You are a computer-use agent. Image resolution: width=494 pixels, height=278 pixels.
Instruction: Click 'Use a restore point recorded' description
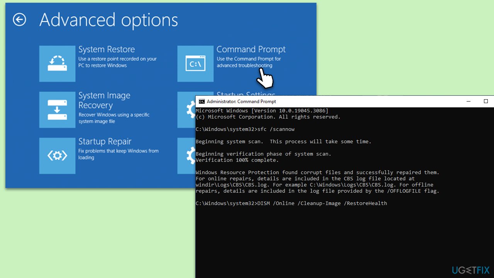coord(117,62)
